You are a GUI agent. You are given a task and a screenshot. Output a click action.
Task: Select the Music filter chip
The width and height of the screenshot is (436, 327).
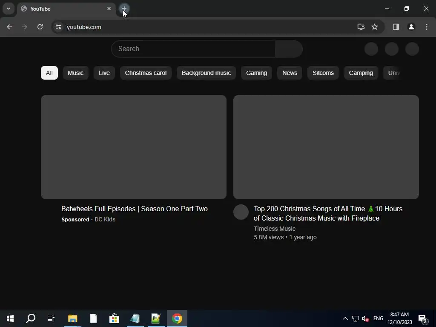coord(76,73)
